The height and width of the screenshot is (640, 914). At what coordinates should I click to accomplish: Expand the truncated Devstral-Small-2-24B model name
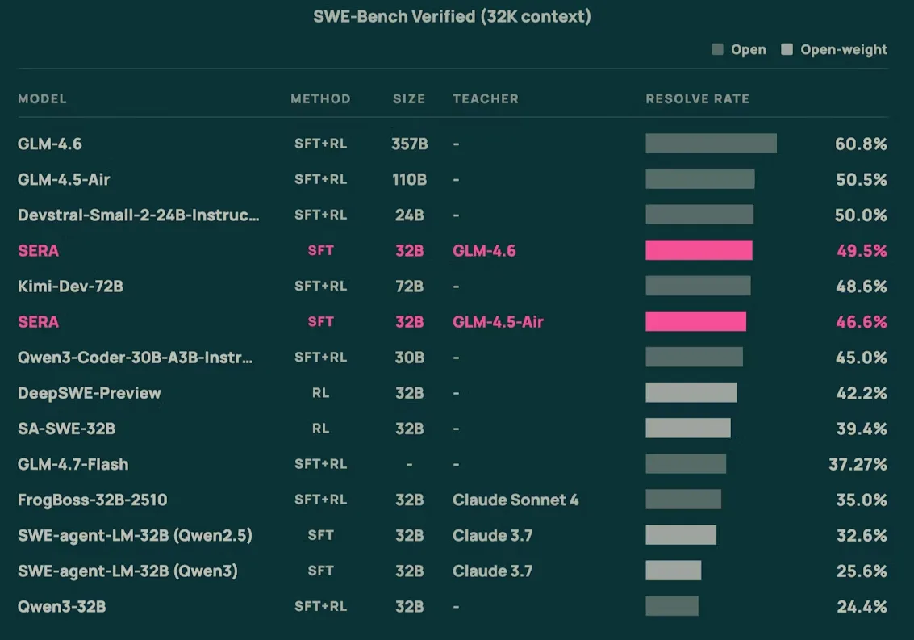pyautogui.click(x=139, y=215)
